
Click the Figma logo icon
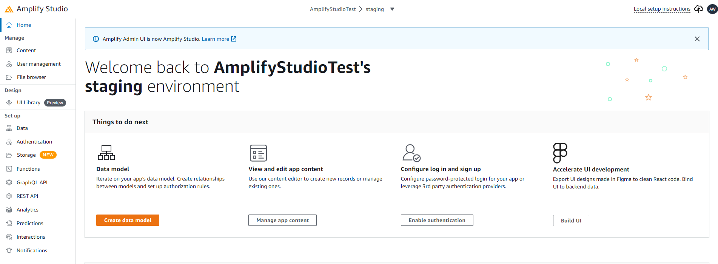click(560, 153)
